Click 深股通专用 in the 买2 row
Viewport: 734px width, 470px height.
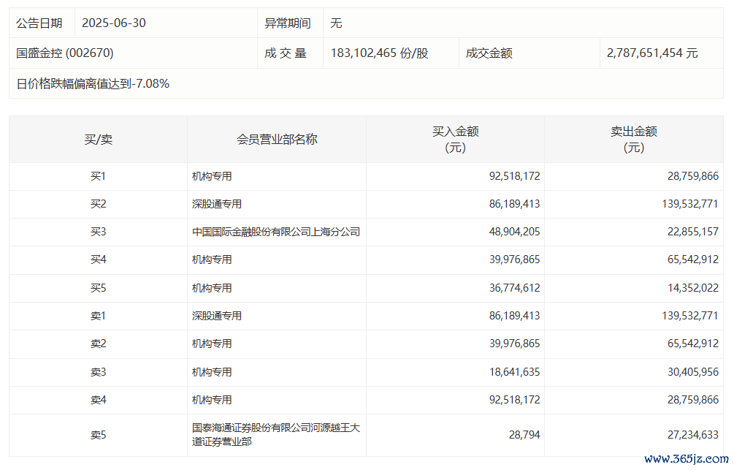tap(217, 204)
